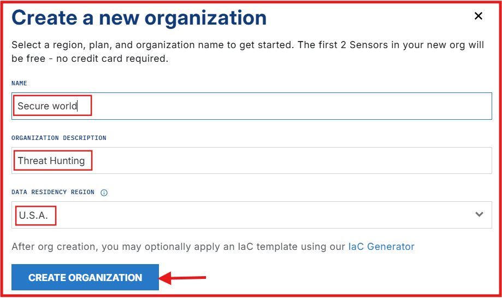This screenshot has height=298, width=502.
Task: Click the DATA RESIDENCY REGION label
Action: [x=53, y=192]
